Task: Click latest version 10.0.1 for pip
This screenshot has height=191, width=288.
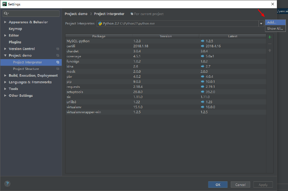Action: 210,81
